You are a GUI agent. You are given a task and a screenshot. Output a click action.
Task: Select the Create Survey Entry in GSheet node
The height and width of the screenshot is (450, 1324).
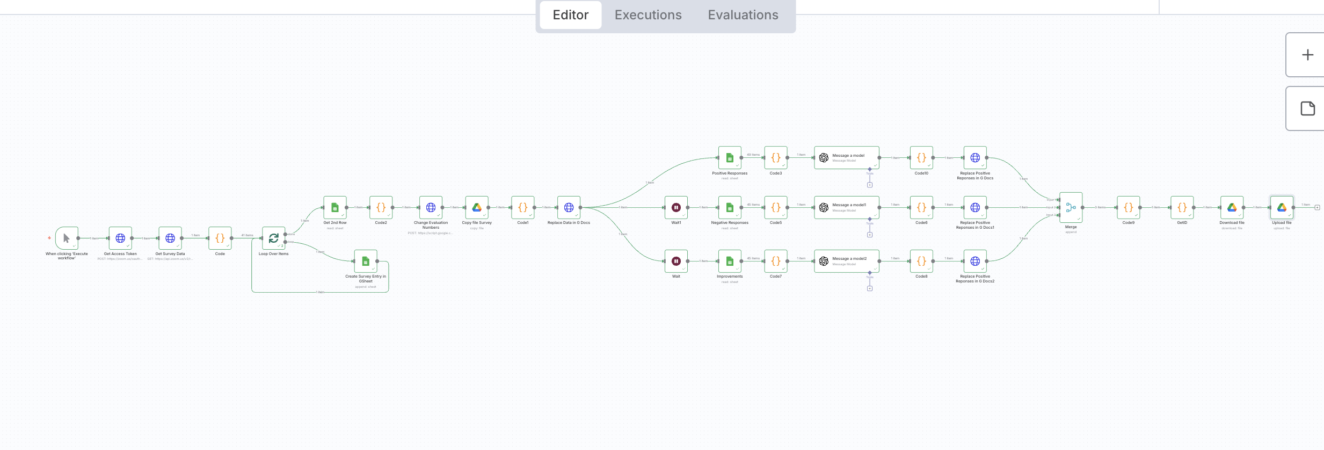[x=366, y=262]
